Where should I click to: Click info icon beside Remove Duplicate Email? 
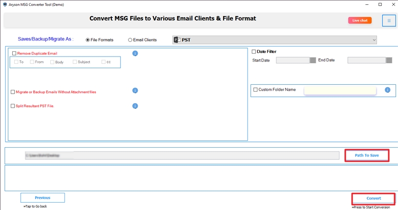[x=135, y=54]
